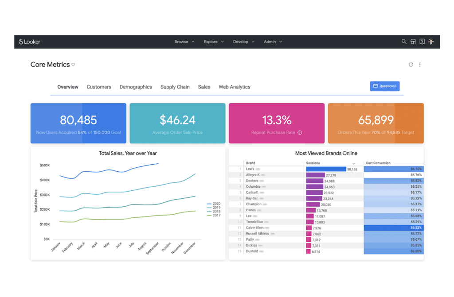Viewport: 454px width, 297px height.
Task: Expand the Admin dropdown
Action: point(272,42)
